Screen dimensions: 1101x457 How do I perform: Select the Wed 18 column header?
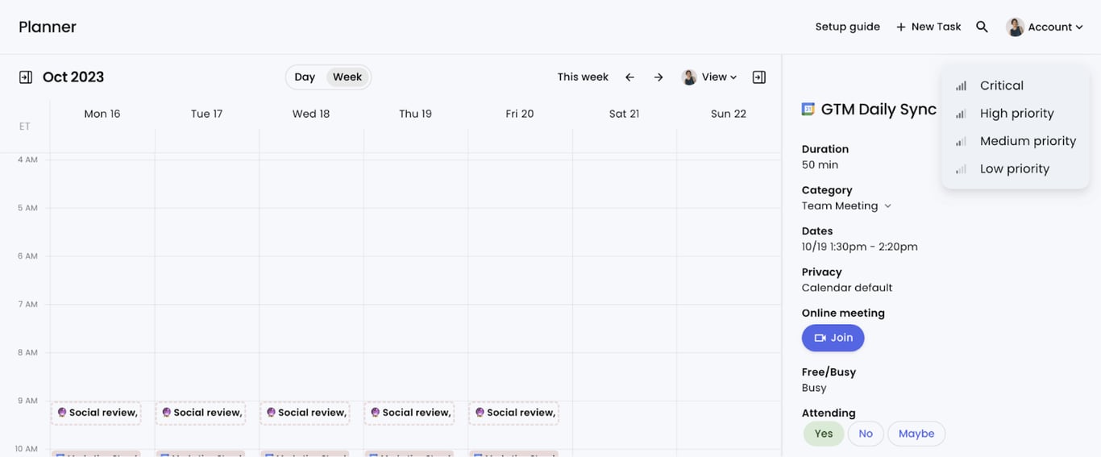click(311, 114)
